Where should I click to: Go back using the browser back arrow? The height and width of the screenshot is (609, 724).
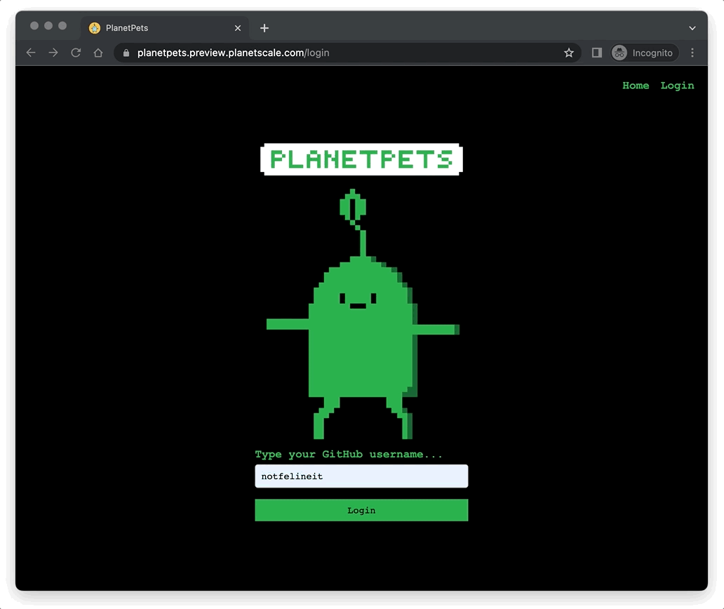(31, 53)
